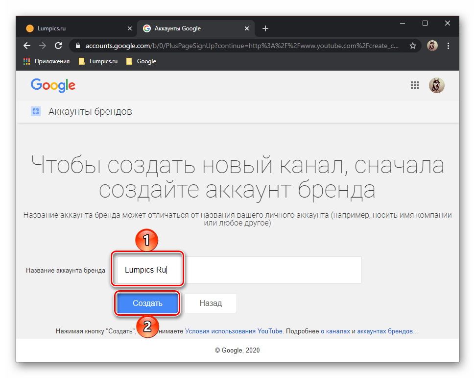Click the Аккаунты брендов heading
This screenshot has height=378, width=475.
(90, 112)
